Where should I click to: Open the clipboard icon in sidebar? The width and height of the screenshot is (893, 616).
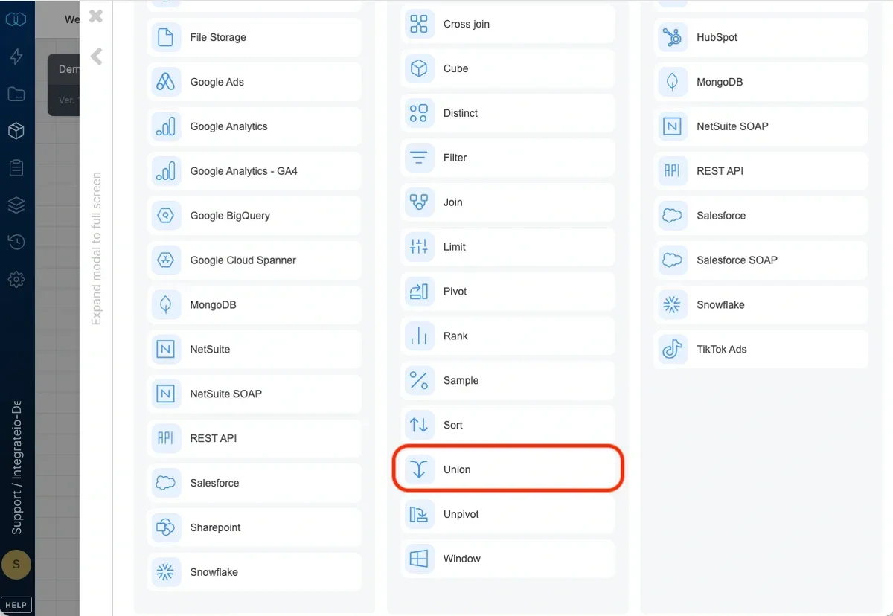(16, 168)
